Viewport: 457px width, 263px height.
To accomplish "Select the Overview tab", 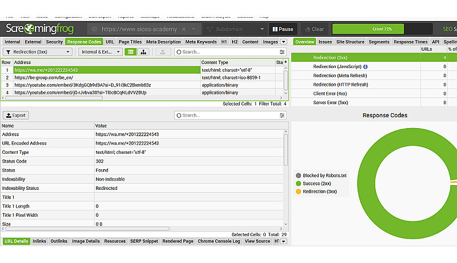I will tap(304, 42).
